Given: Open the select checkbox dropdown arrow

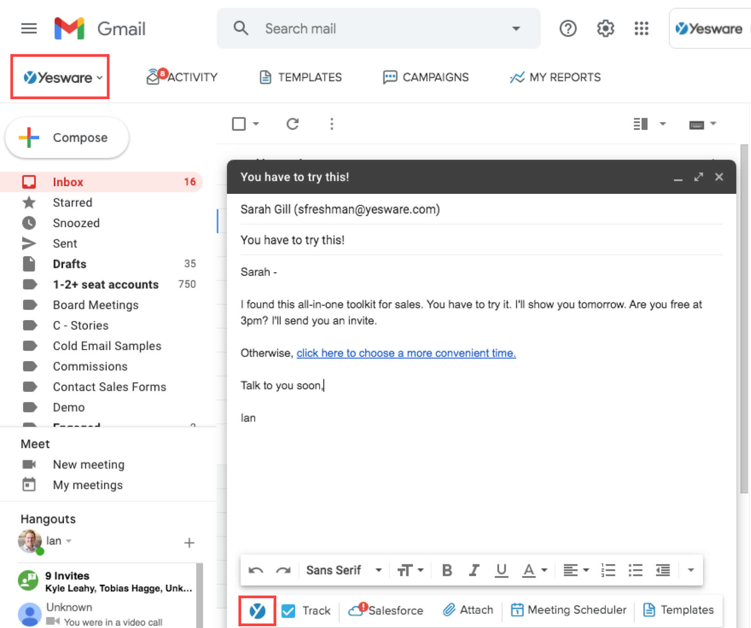Looking at the screenshot, I should tap(256, 124).
